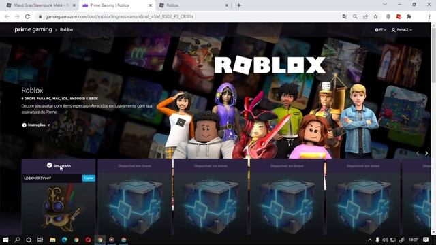Open the volume control in system tray

click(385, 240)
